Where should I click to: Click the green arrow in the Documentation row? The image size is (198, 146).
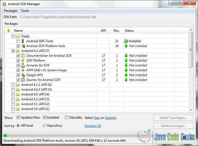click(x=126, y=56)
